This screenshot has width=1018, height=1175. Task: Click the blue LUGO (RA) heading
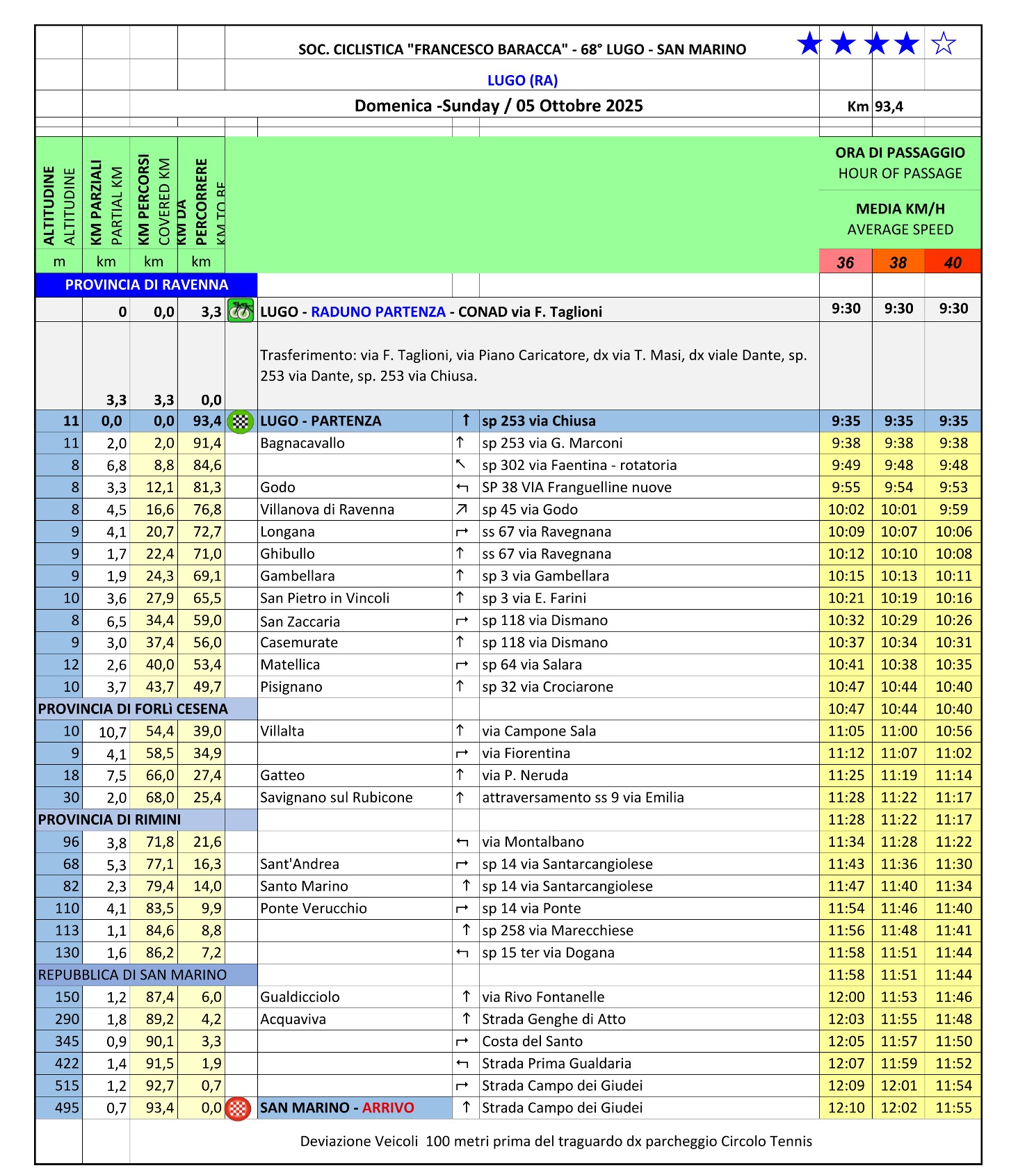[522, 80]
